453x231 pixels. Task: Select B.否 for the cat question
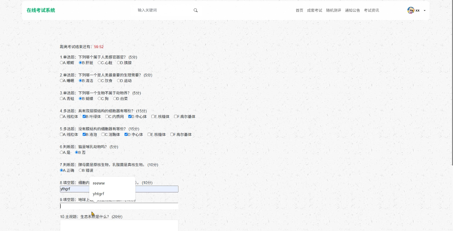pos(77,152)
